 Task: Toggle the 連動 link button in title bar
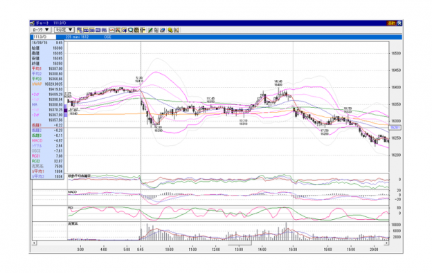click(x=392, y=23)
